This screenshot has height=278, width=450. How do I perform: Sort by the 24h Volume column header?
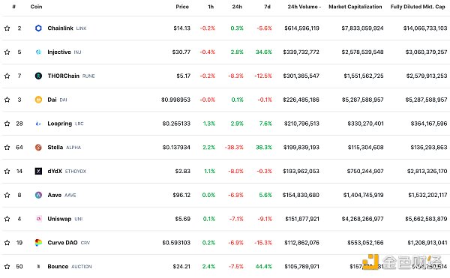pos(304,7)
